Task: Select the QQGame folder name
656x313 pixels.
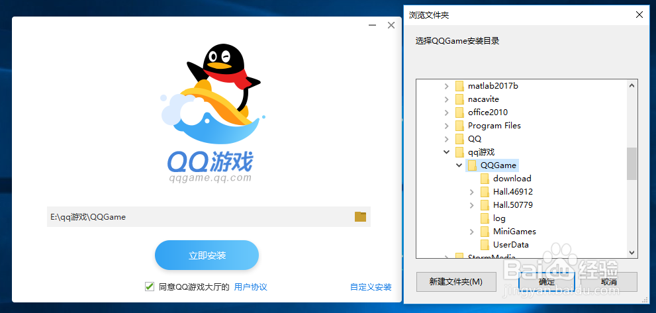Action: pos(498,165)
